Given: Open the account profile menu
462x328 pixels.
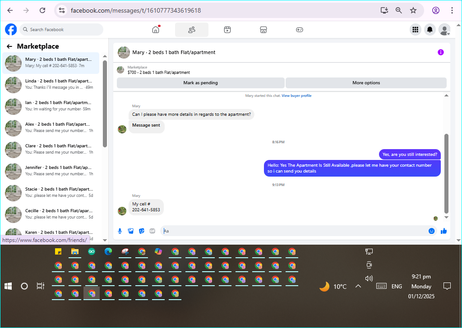Looking at the screenshot, I should [444, 29].
